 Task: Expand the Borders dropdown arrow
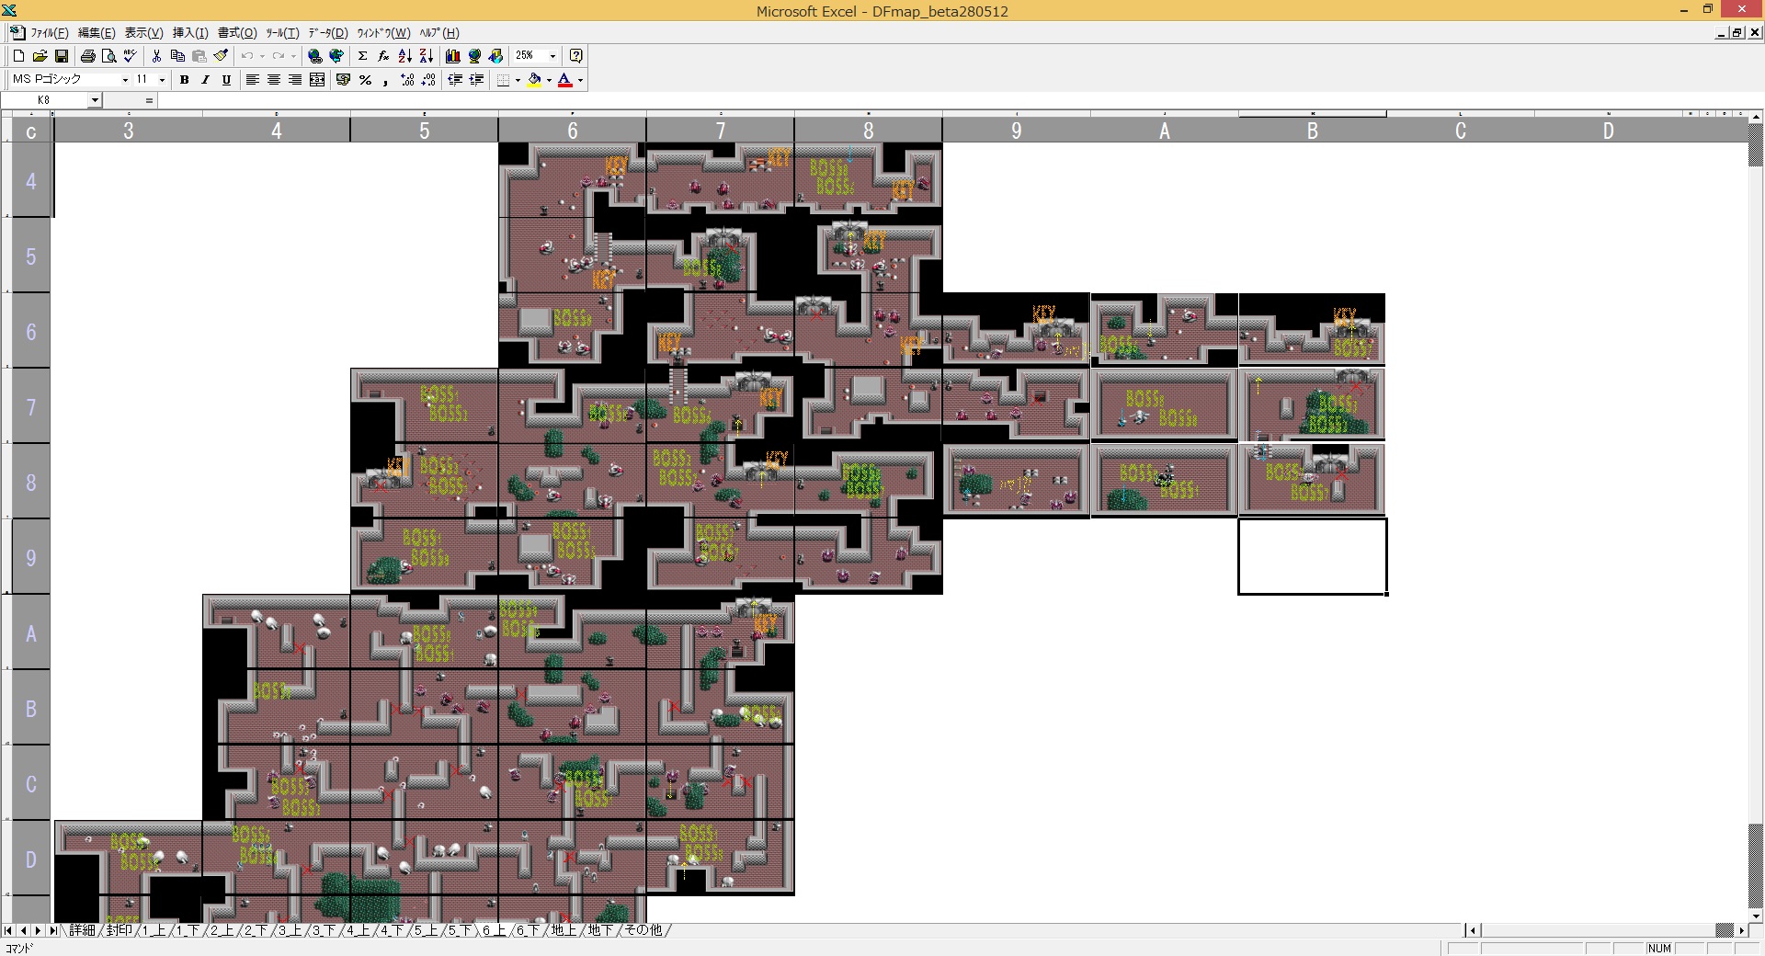(x=518, y=80)
